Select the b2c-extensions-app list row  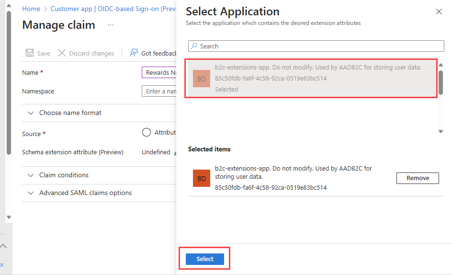[312, 79]
